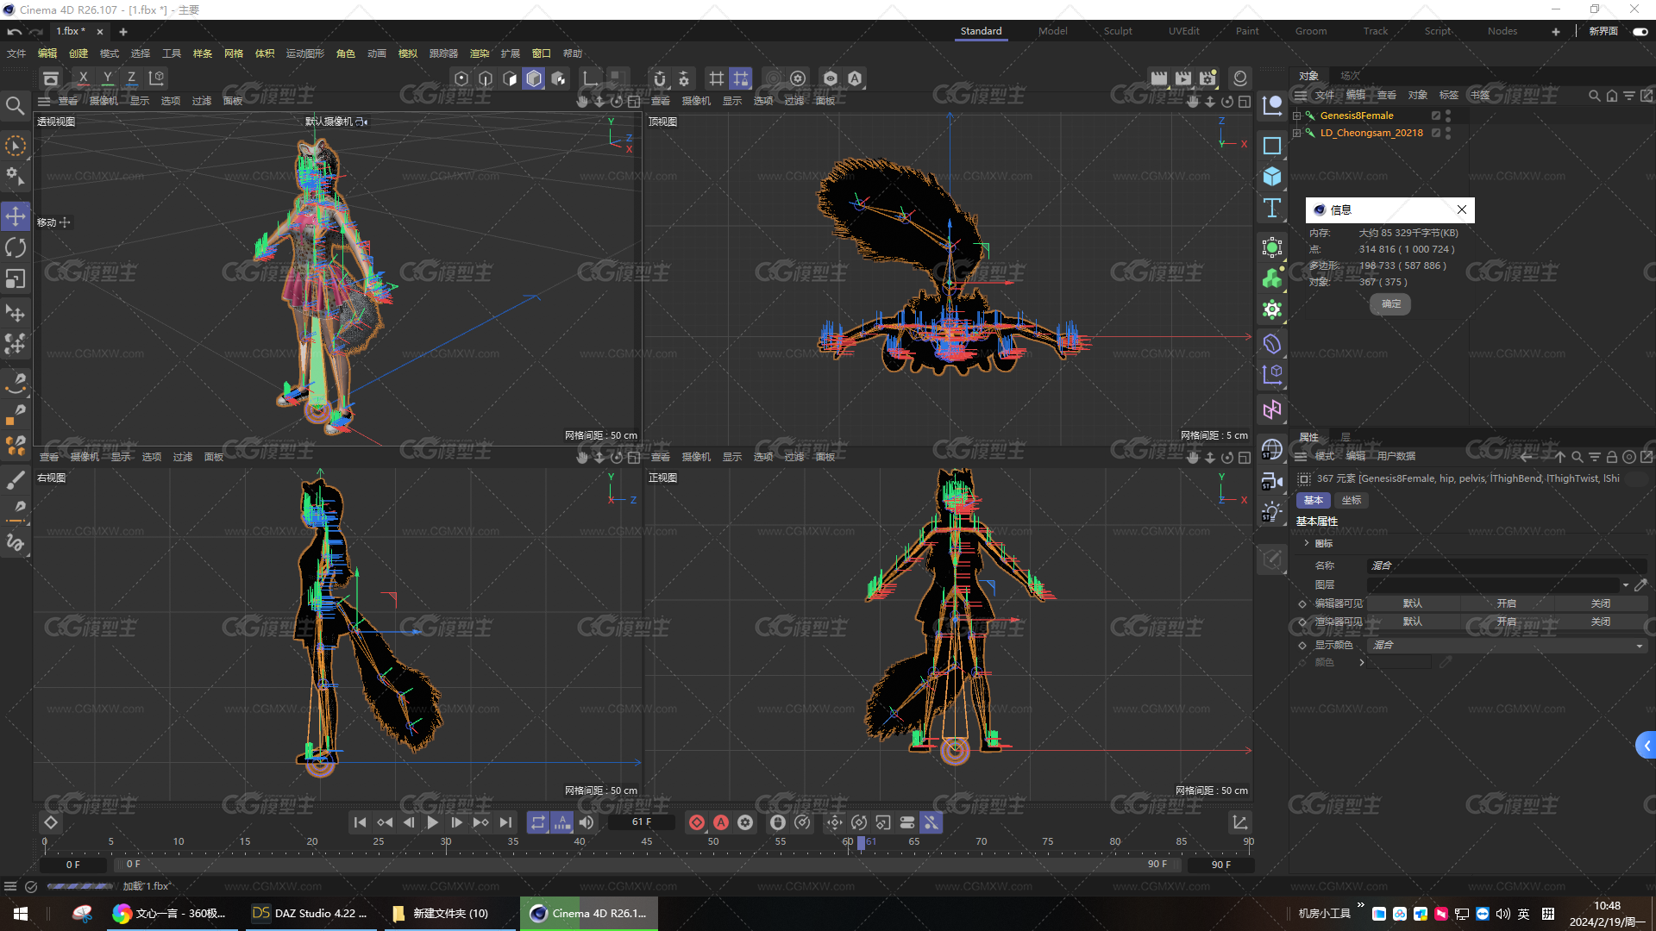
Task: Open attribute manager hamburger menu
Action: point(1301,456)
